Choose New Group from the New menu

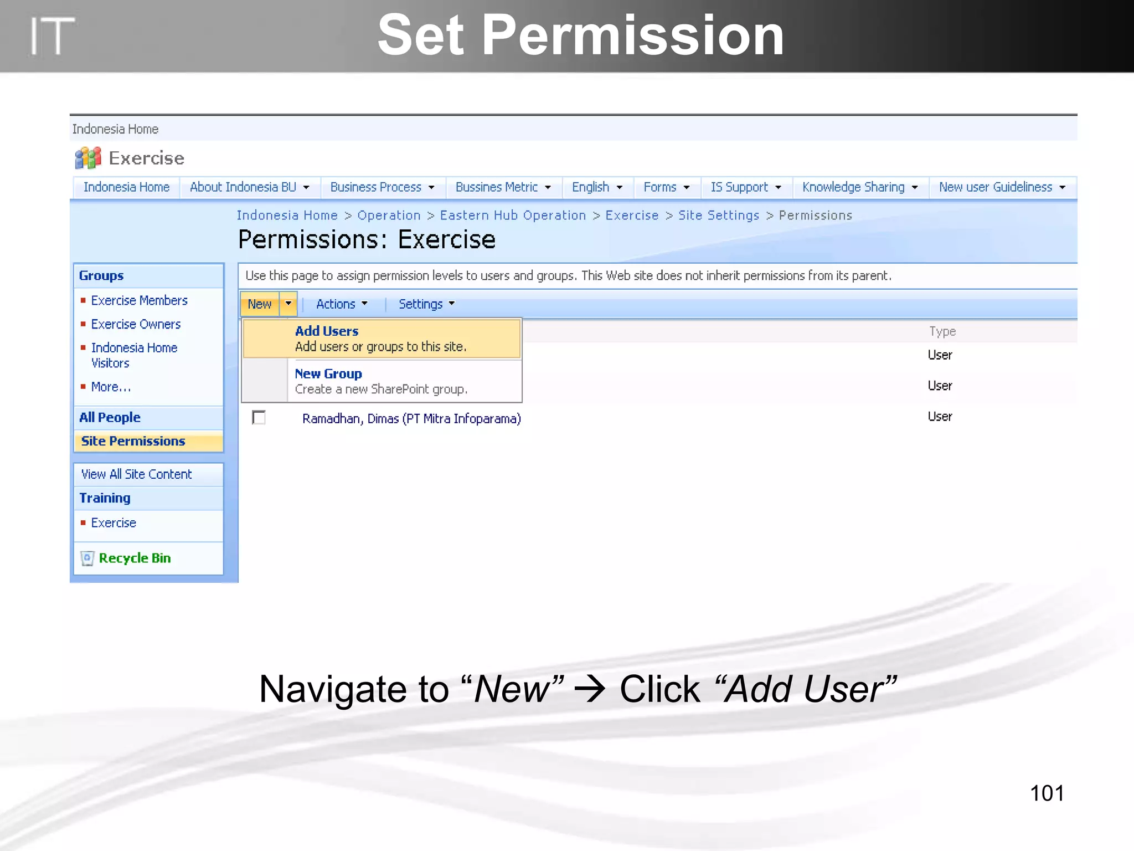click(382, 381)
